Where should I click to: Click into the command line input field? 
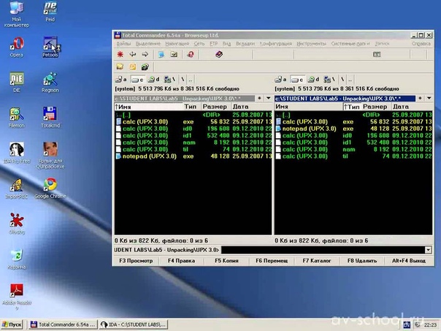click(x=323, y=250)
